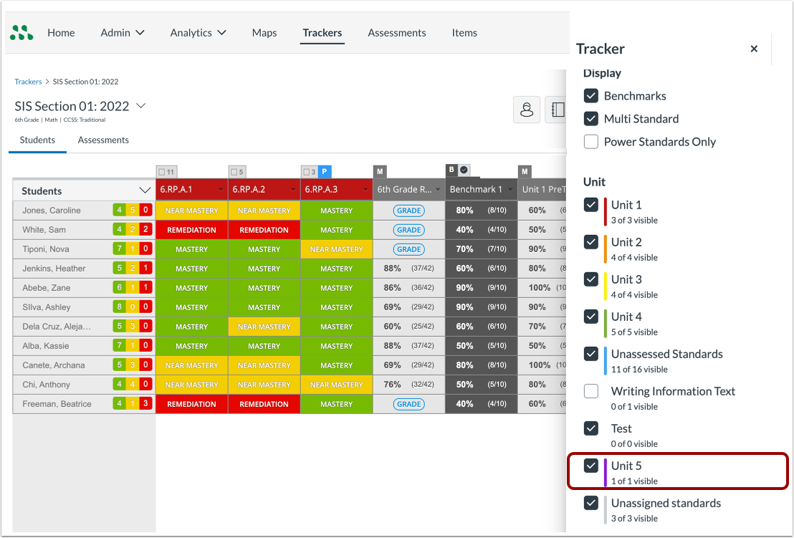Enable Writing Information Text checkbox
Screen dimensions: 794x538
point(591,390)
